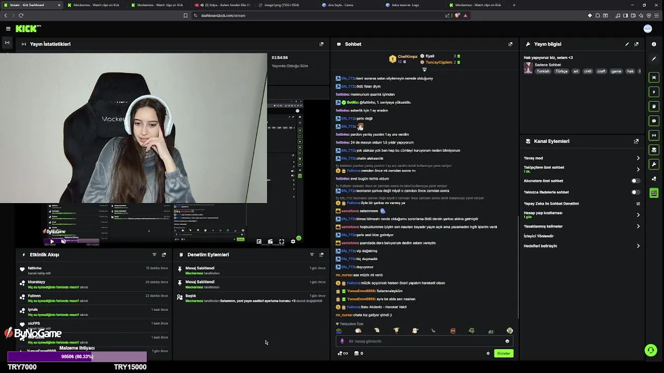Click İzleyici Yönlendir action

(538, 236)
